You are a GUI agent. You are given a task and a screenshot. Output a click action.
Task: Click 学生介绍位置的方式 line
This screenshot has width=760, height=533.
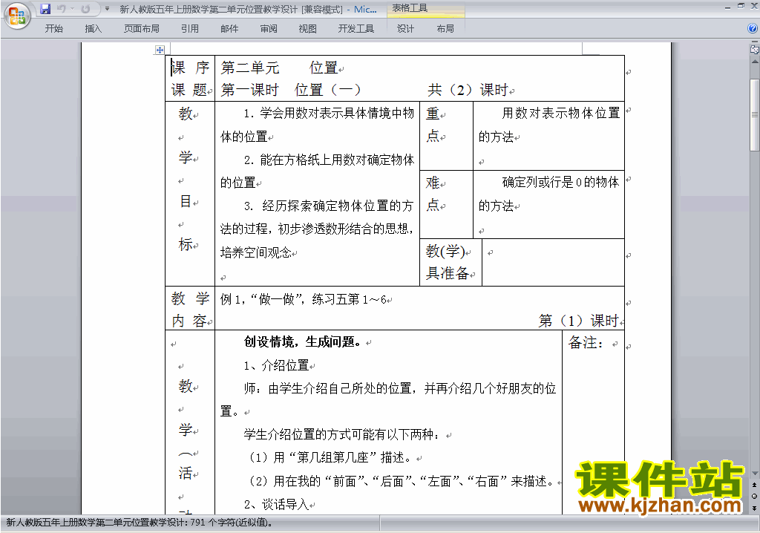pos(341,434)
